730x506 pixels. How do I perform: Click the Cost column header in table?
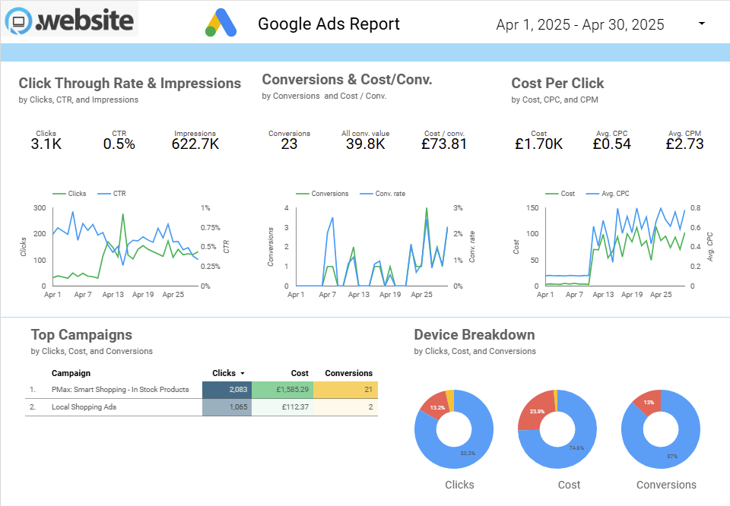click(x=300, y=373)
